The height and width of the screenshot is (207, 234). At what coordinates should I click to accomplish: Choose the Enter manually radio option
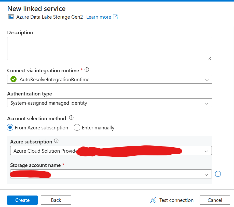(77, 128)
